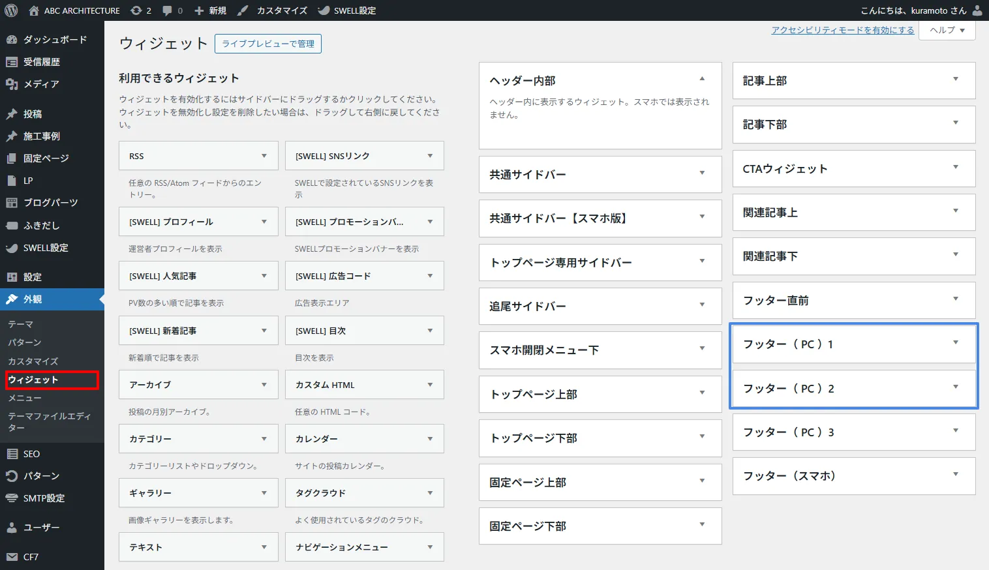Click the ふきだし speech bubble icon
The height and width of the screenshot is (570, 989).
click(x=12, y=226)
